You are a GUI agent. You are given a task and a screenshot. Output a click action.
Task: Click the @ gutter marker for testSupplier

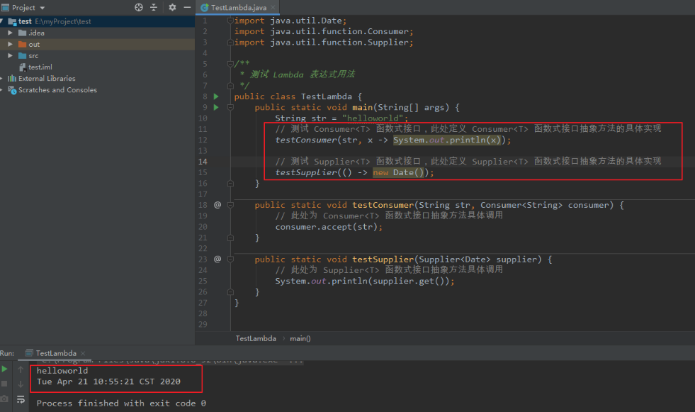point(217,259)
